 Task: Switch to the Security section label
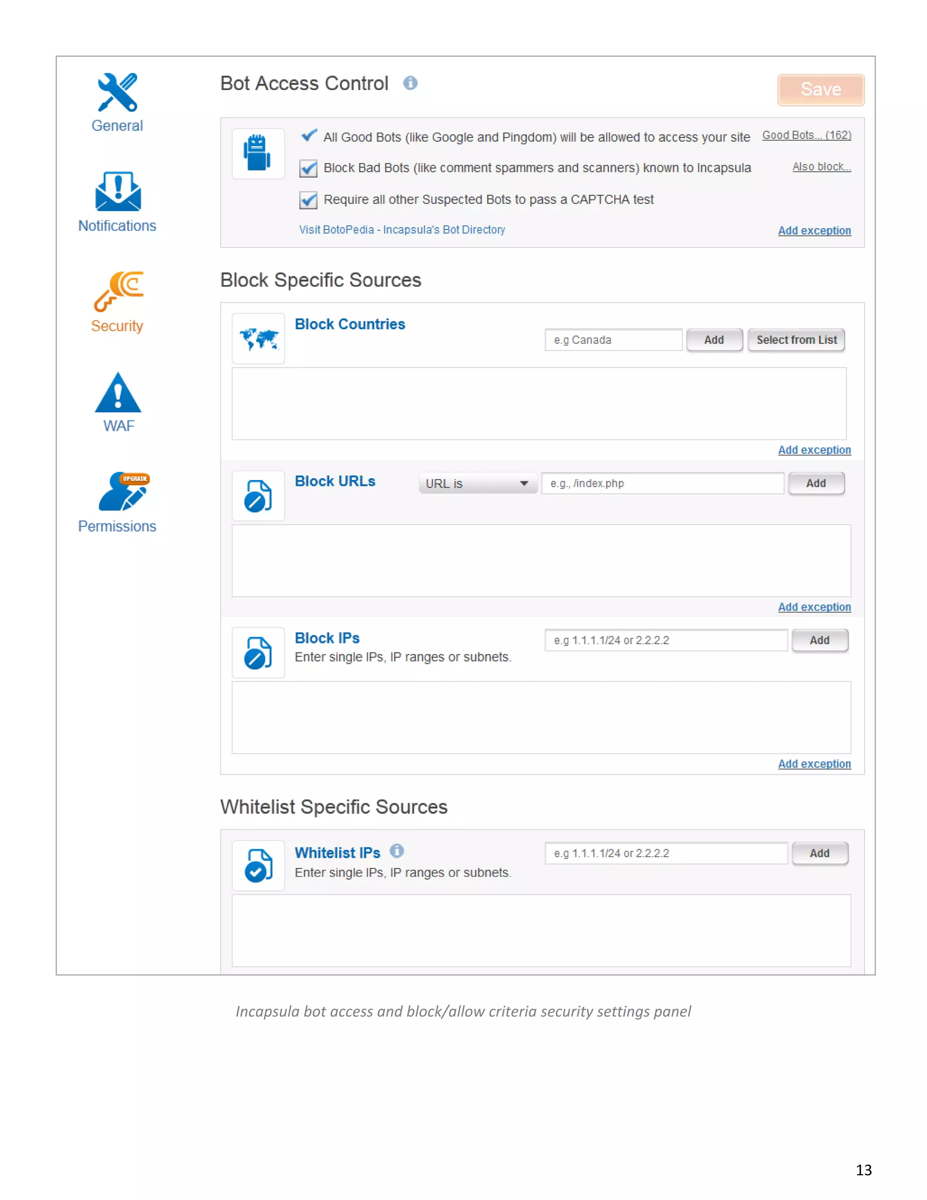coord(117,326)
